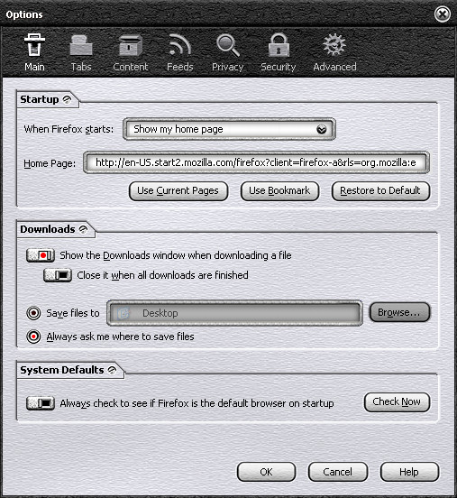Switch to the Tabs settings icon
Image resolution: width=457 pixels, height=498 pixels.
(81, 45)
